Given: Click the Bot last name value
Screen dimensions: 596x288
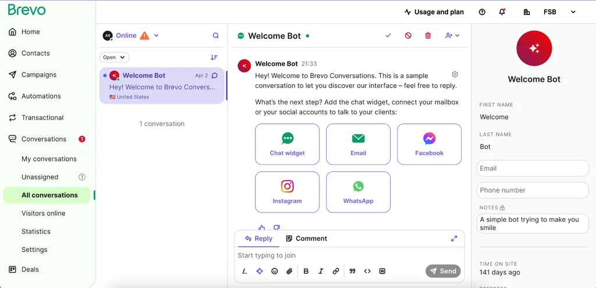Looking at the screenshot, I should [485, 147].
